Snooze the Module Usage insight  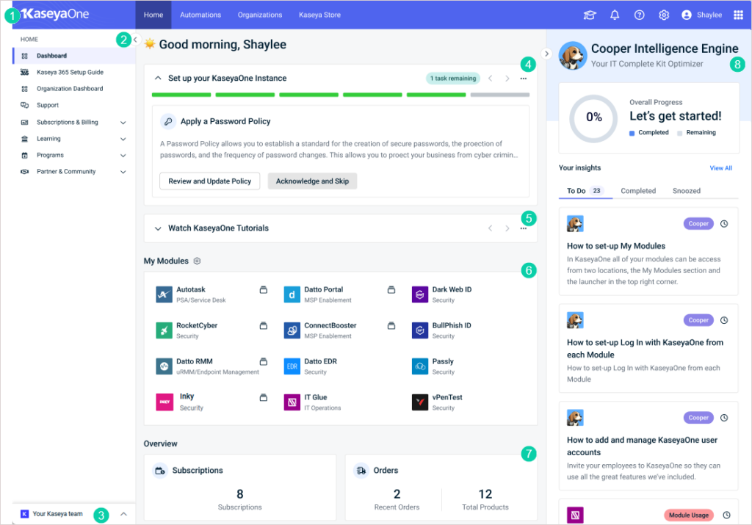click(726, 515)
